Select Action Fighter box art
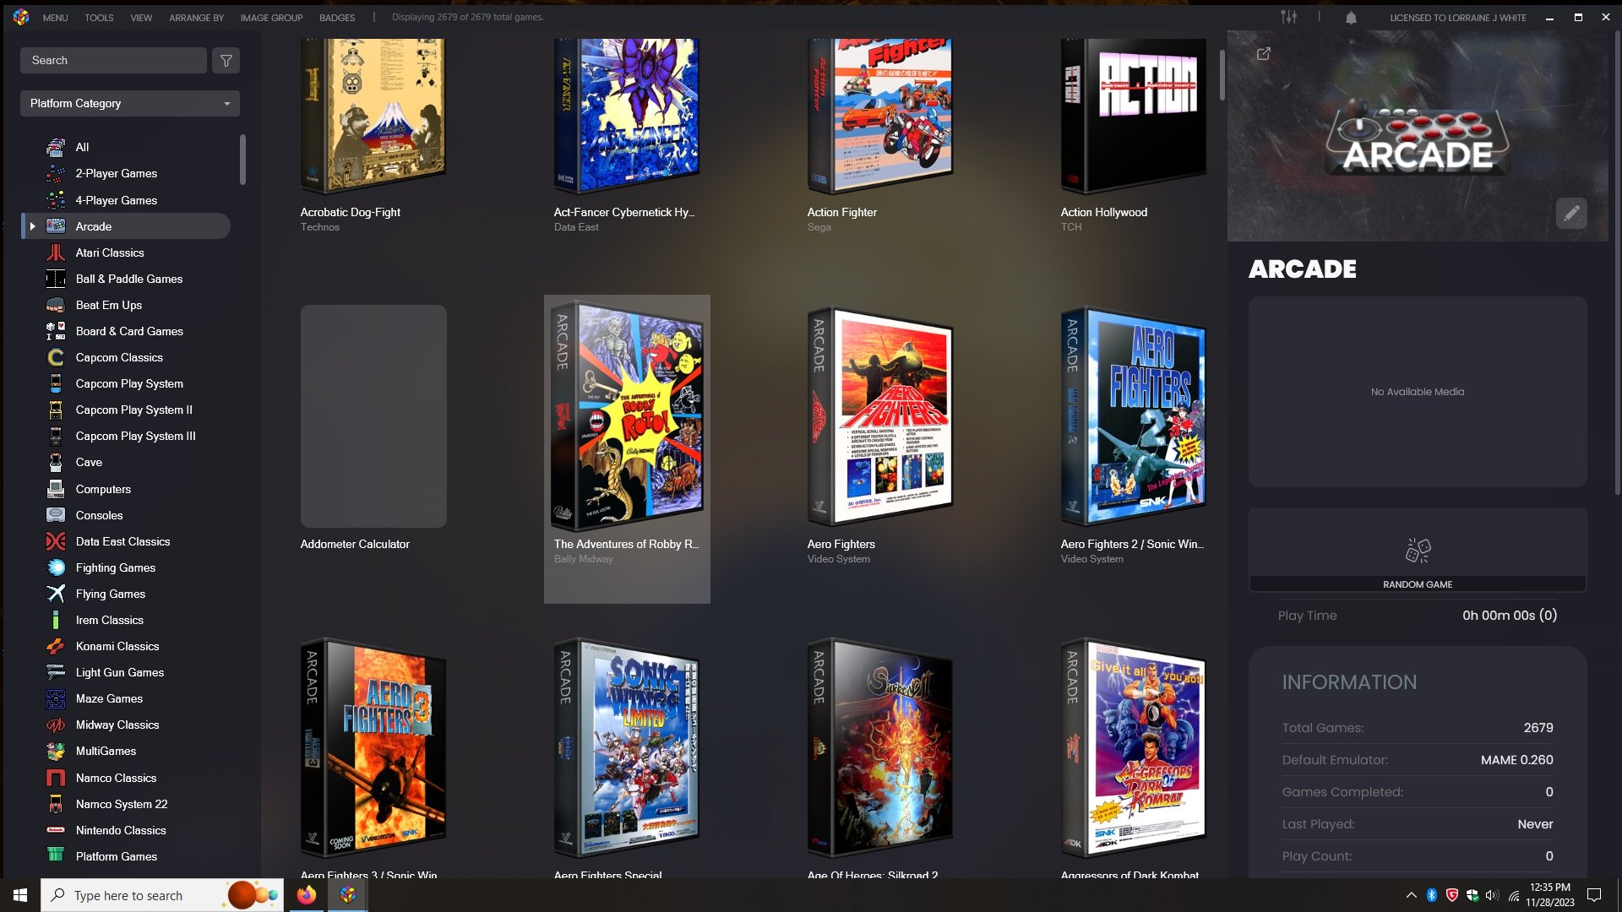1622x912 pixels. (880, 116)
